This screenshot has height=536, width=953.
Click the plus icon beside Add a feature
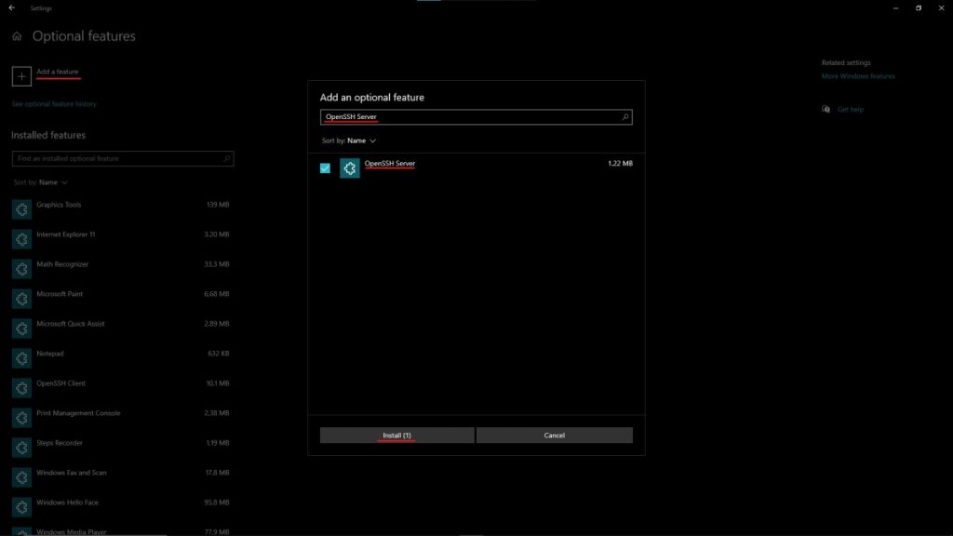pyautogui.click(x=20, y=74)
